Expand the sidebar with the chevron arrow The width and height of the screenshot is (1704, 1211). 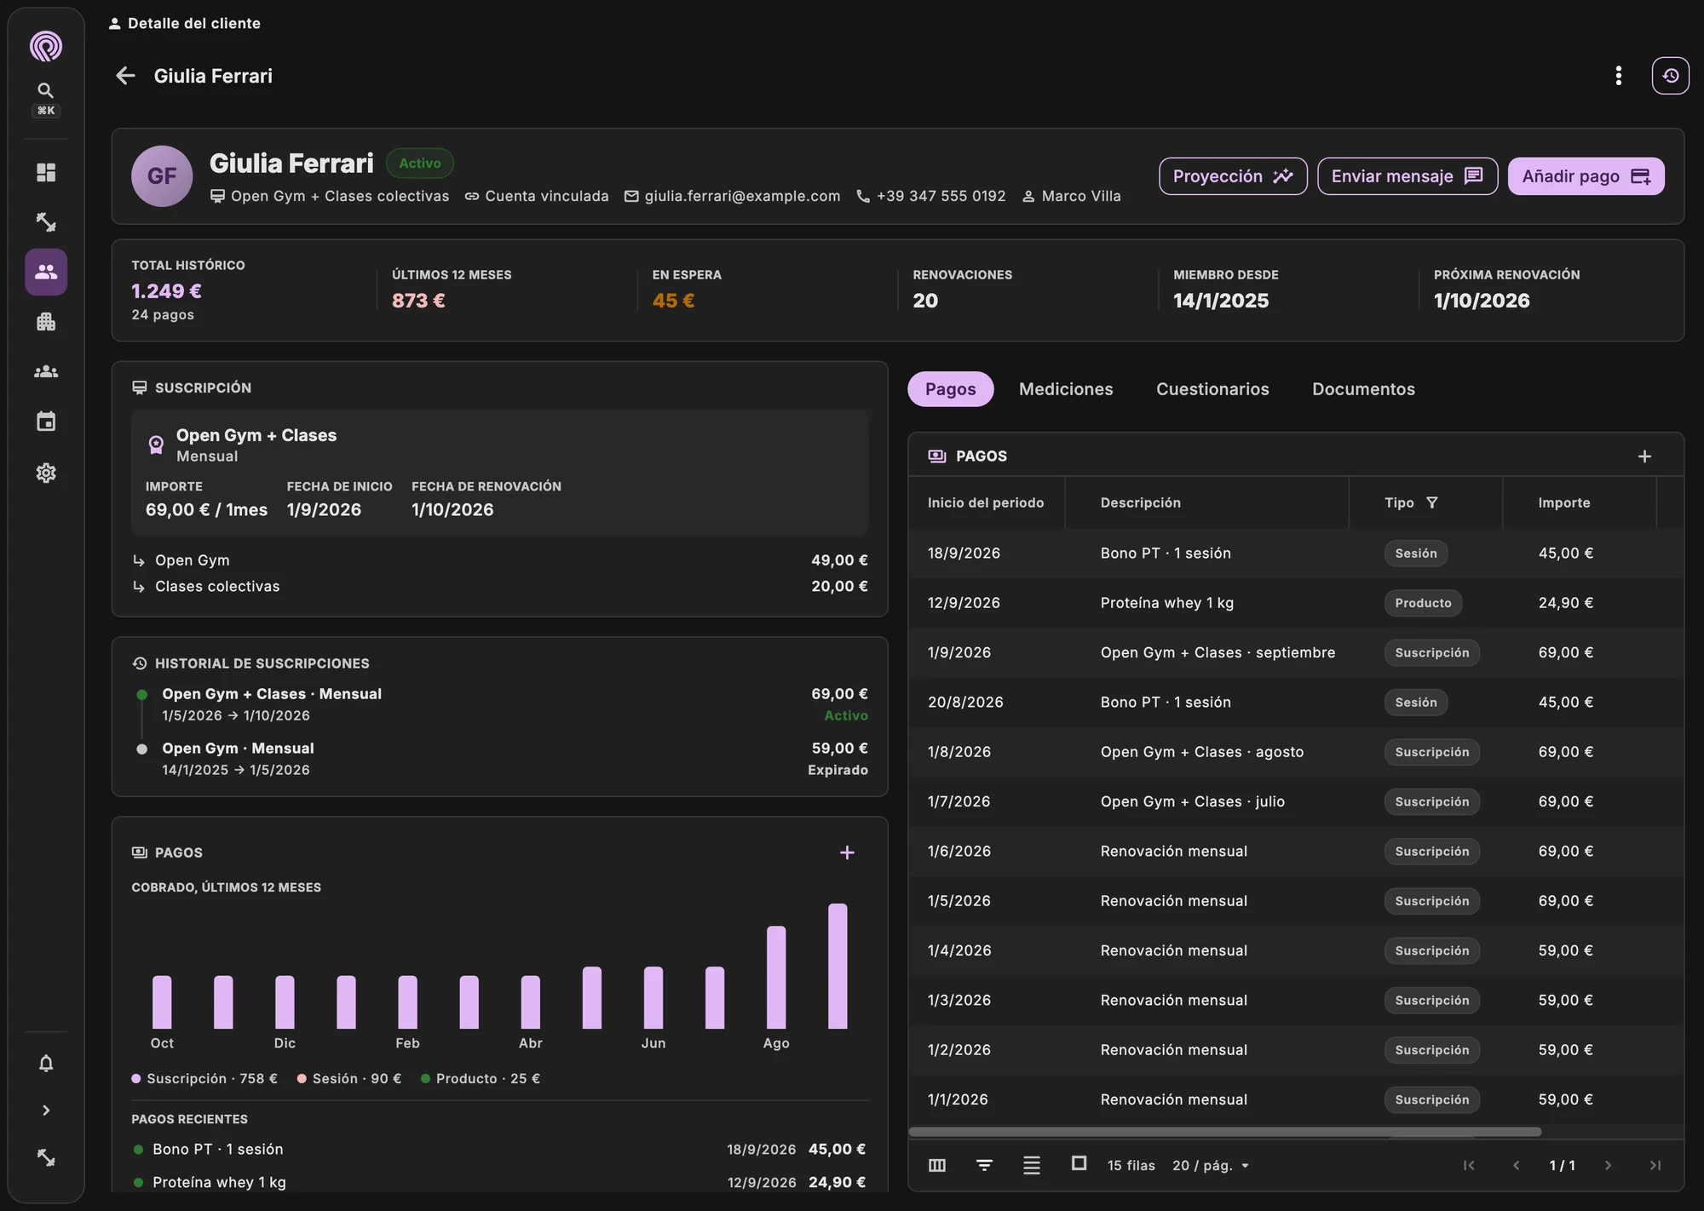[46, 1111]
